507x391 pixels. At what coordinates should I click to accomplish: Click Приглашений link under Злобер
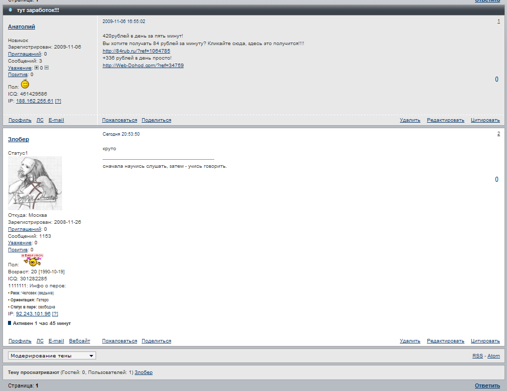[x=25, y=229]
